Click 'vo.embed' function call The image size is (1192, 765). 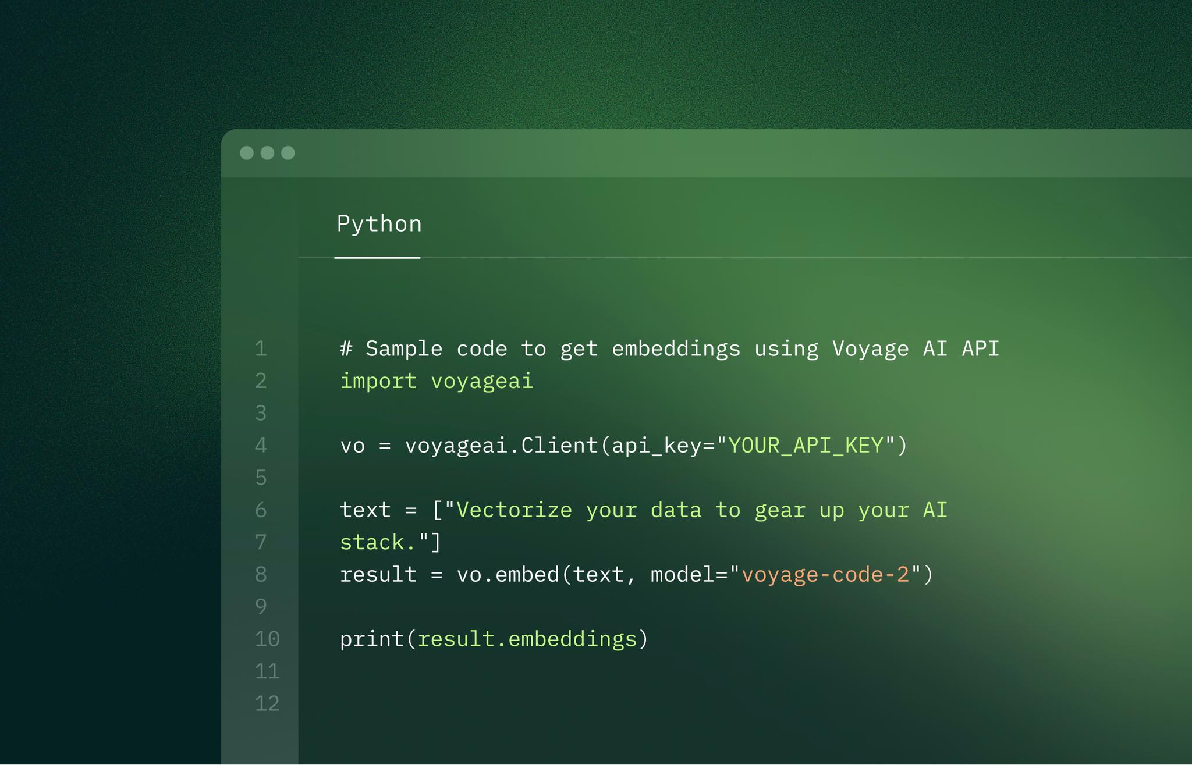point(508,575)
